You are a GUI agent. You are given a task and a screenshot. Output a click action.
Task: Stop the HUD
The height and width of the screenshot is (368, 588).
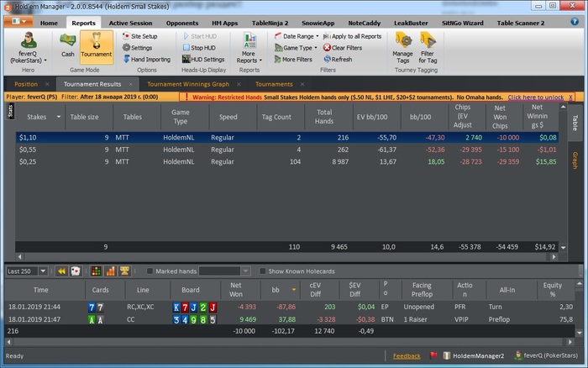[x=199, y=48]
